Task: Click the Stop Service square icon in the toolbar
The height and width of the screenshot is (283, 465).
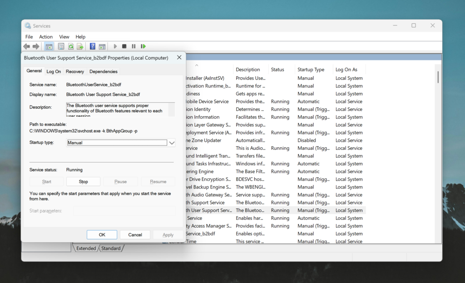Action: [124, 46]
